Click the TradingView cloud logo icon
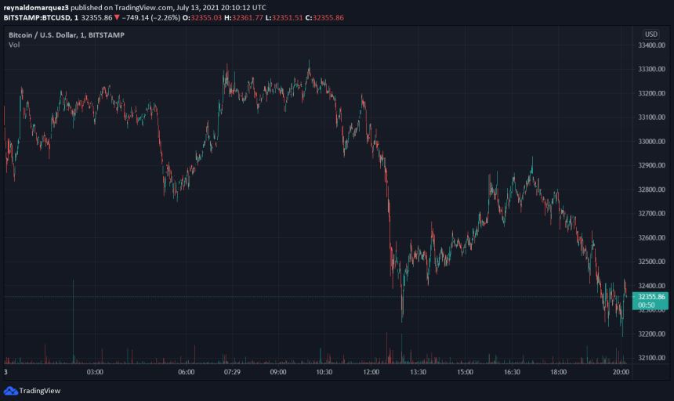Viewport: 674px width, 401px height. [x=10, y=390]
